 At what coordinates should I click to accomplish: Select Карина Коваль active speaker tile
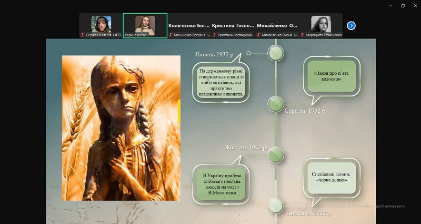tap(145, 26)
